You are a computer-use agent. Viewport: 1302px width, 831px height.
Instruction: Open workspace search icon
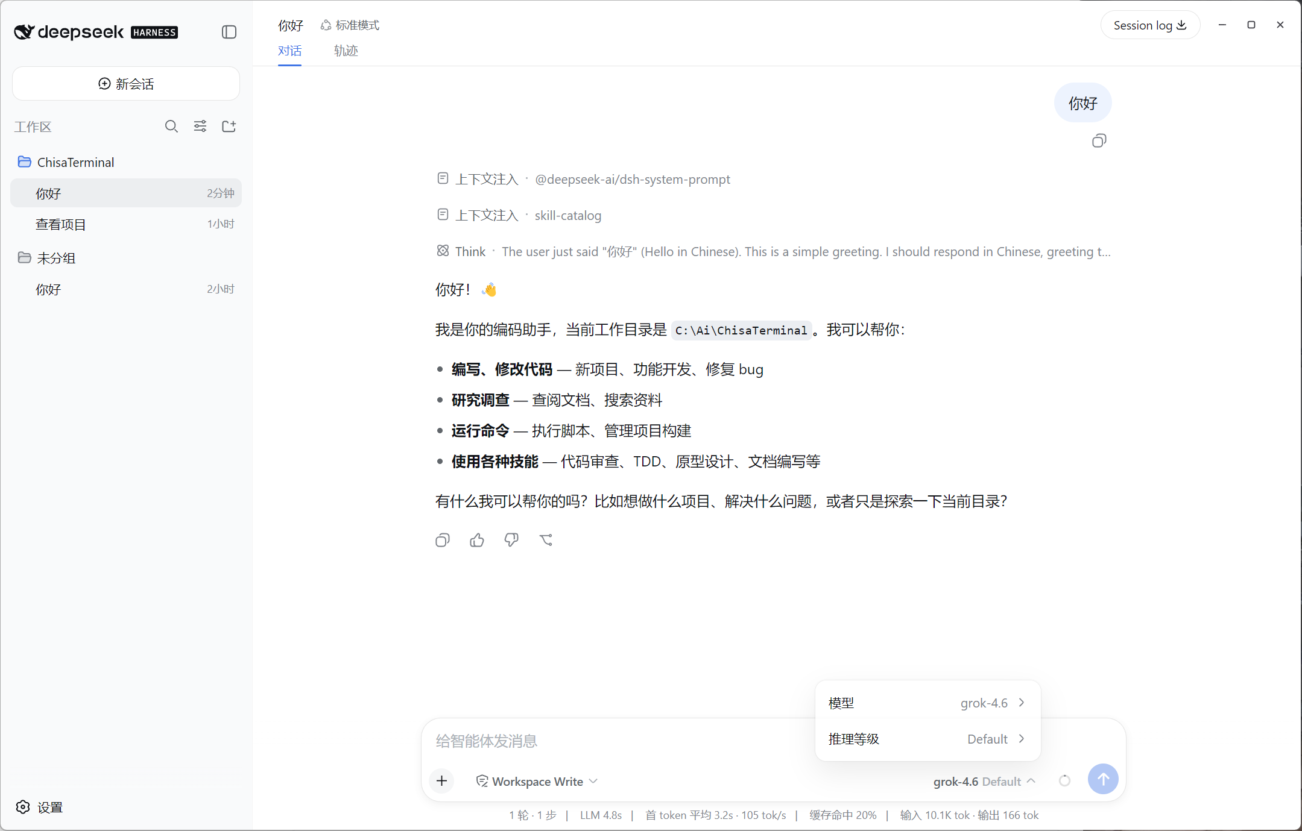(171, 126)
